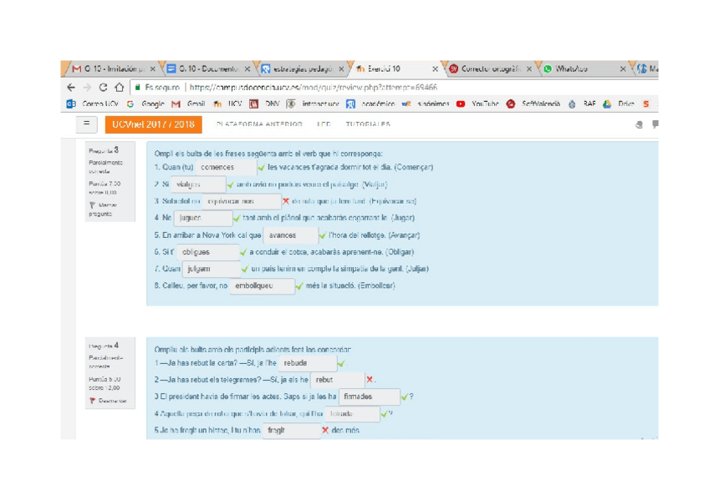The height and width of the screenshot is (500, 709).
Task: Click the answer field containing firmades
Action: [x=370, y=396]
